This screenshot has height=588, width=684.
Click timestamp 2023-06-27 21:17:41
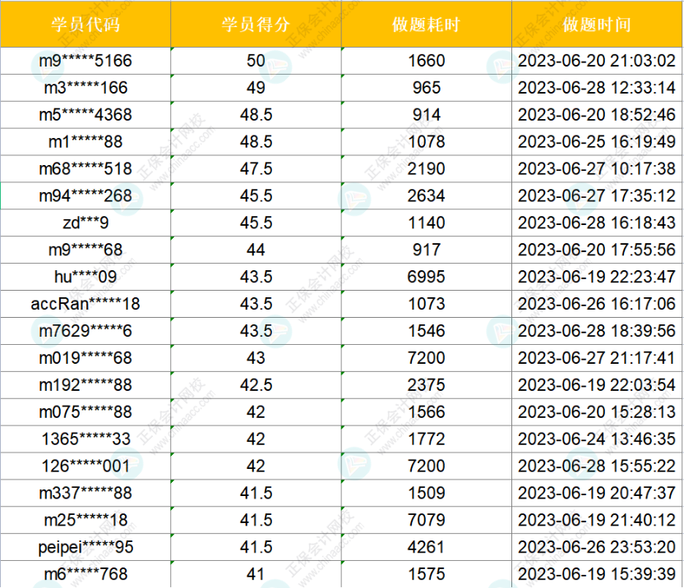tap(597, 358)
